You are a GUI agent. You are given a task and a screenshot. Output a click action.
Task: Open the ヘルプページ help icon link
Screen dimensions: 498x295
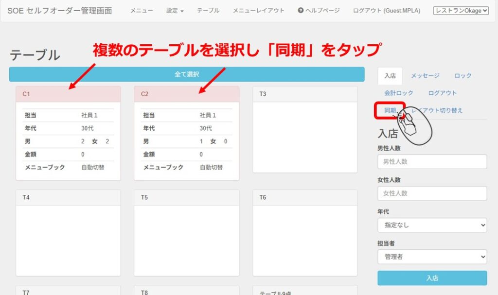(319, 11)
